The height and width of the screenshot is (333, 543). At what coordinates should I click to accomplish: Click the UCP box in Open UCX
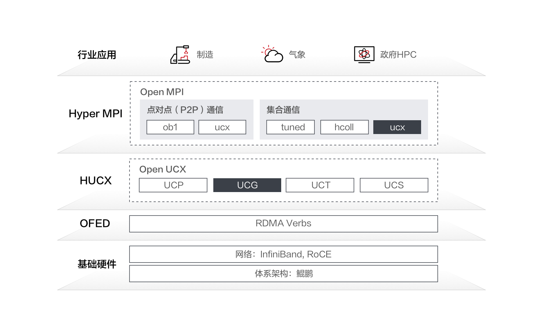coord(173,185)
